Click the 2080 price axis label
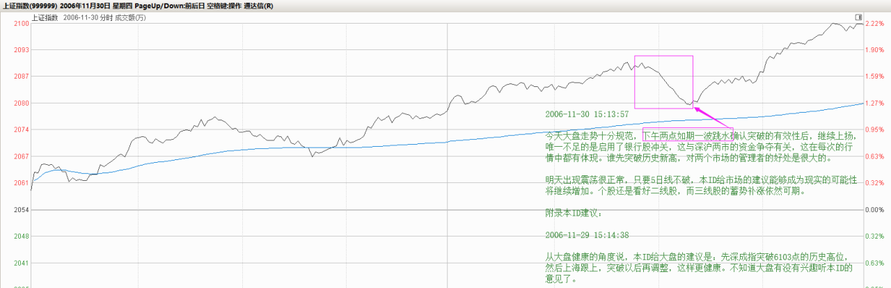The height and width of the screenshot is (288, 891). (x=21, y=104)
